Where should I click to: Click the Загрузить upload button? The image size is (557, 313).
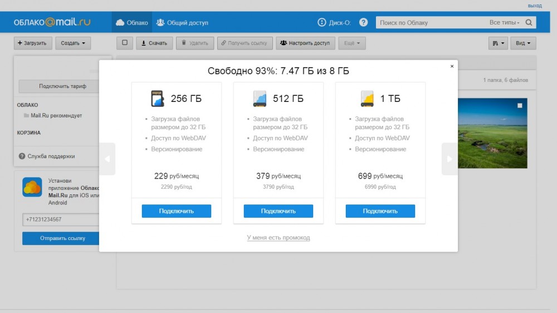[x=33, y=43]
